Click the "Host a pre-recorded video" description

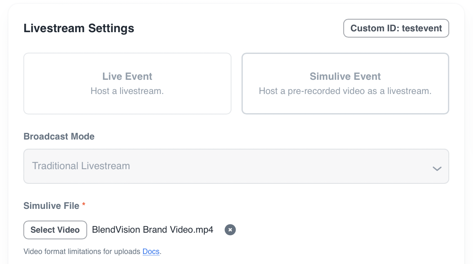pos(345,91)
